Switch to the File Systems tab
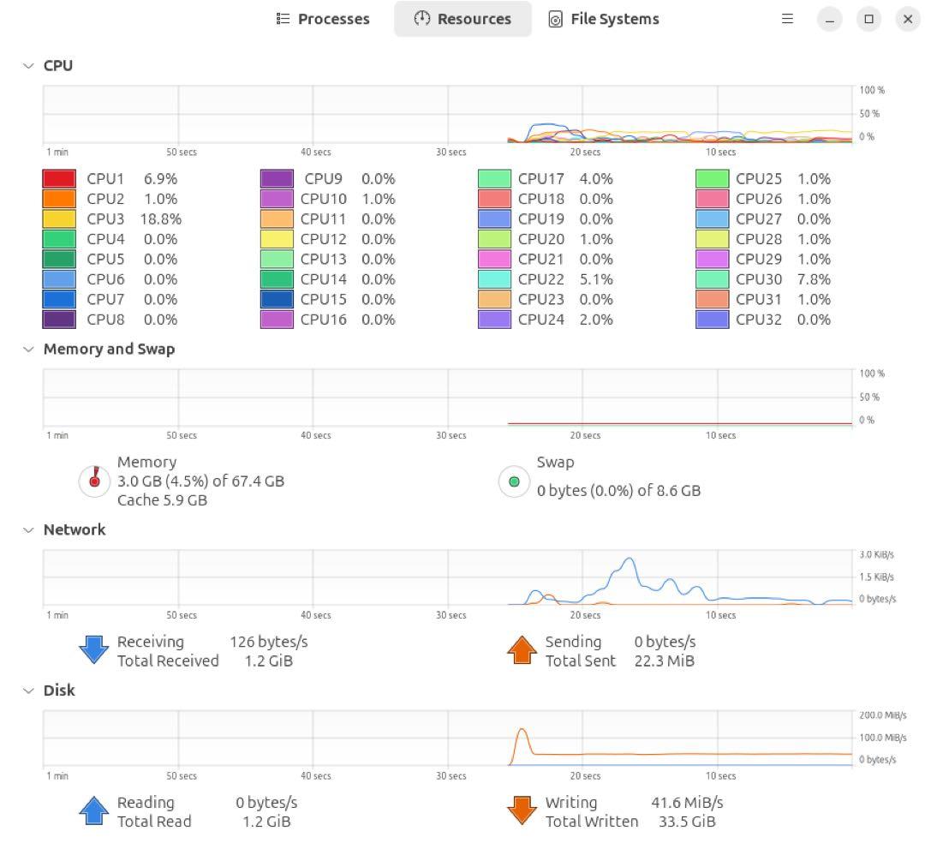The height and width of the screenshot is (855, 925). (x=604, y=19)
